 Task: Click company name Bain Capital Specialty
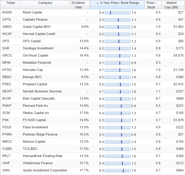39,98
